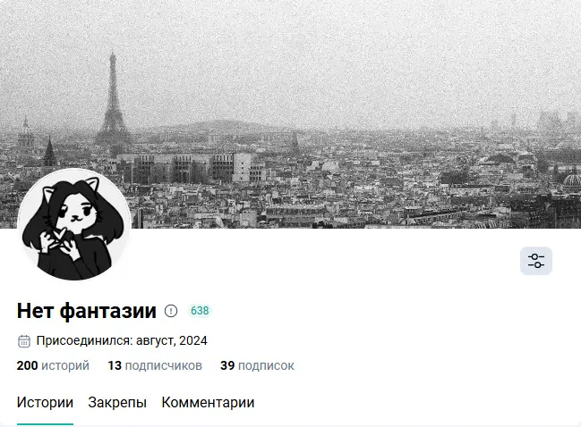Click the domed building at cover's right edge

coord(572,180)
